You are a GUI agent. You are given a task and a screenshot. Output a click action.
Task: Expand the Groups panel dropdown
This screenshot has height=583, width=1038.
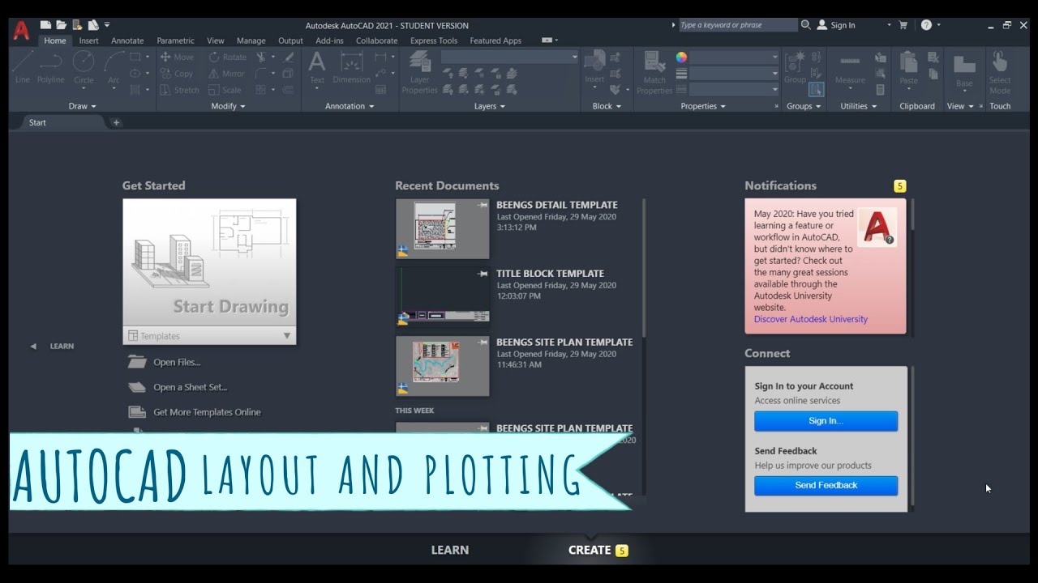click(x=804, y=106)
